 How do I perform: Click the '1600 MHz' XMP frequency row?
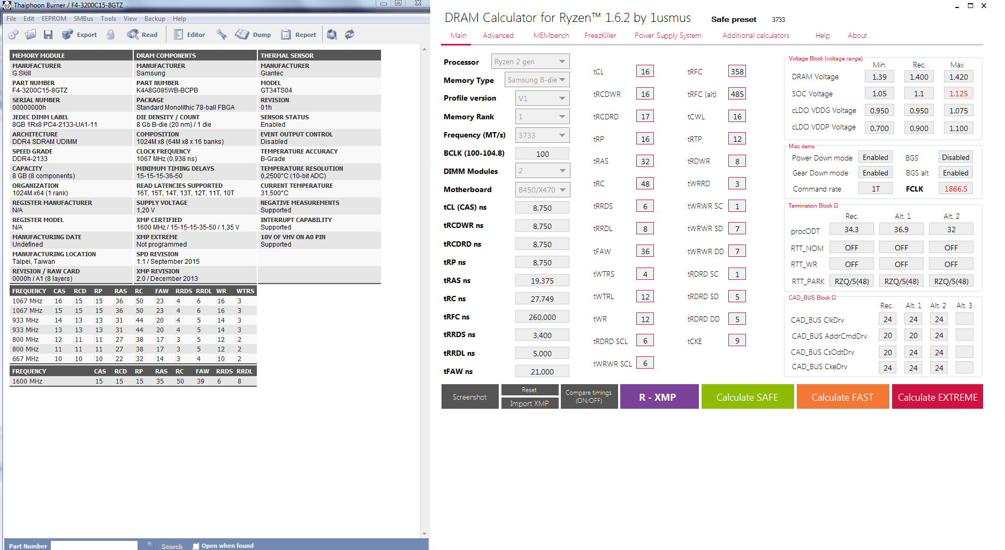[x=133, y=381]
